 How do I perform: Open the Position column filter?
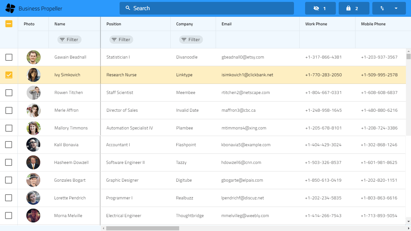[x=121, y=40]
